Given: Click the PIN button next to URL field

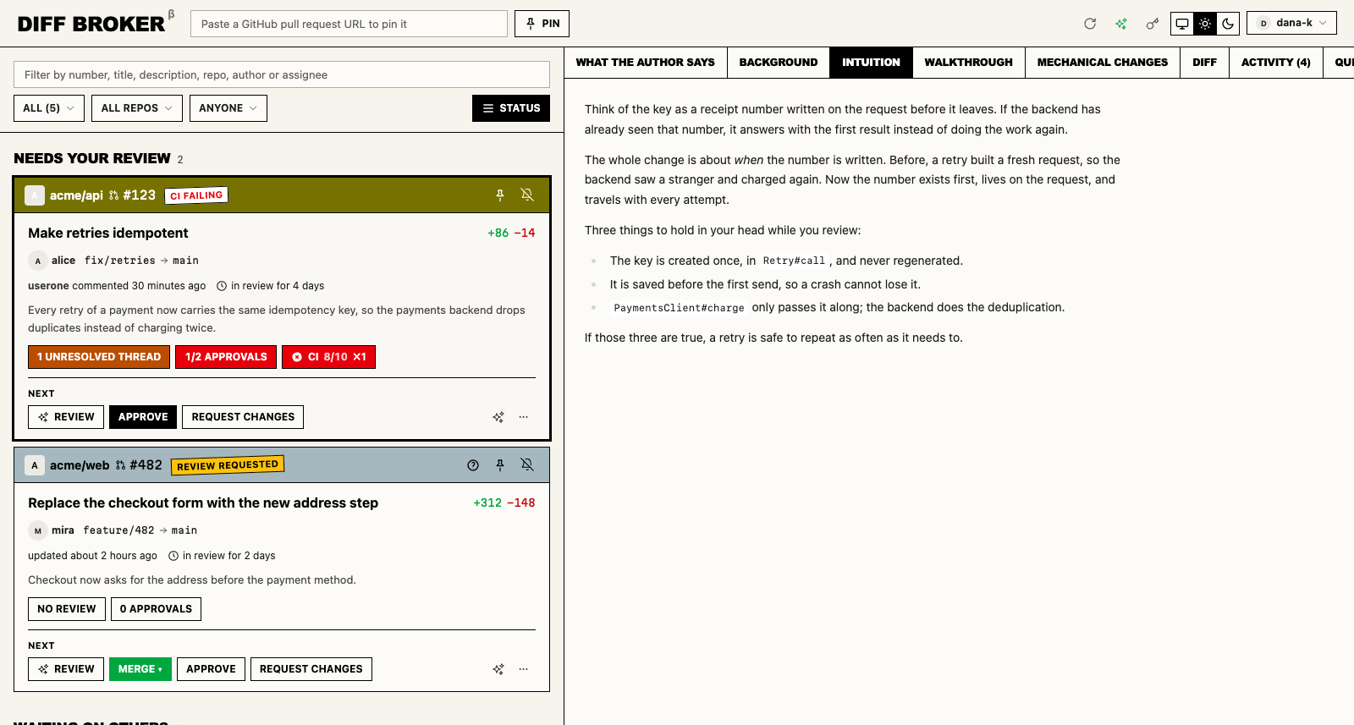Looking at the screenshot, I should click(x=542, y=24).
